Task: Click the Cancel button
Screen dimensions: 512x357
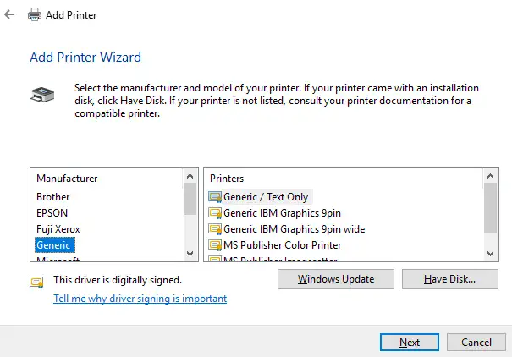Action: [476, 343]
